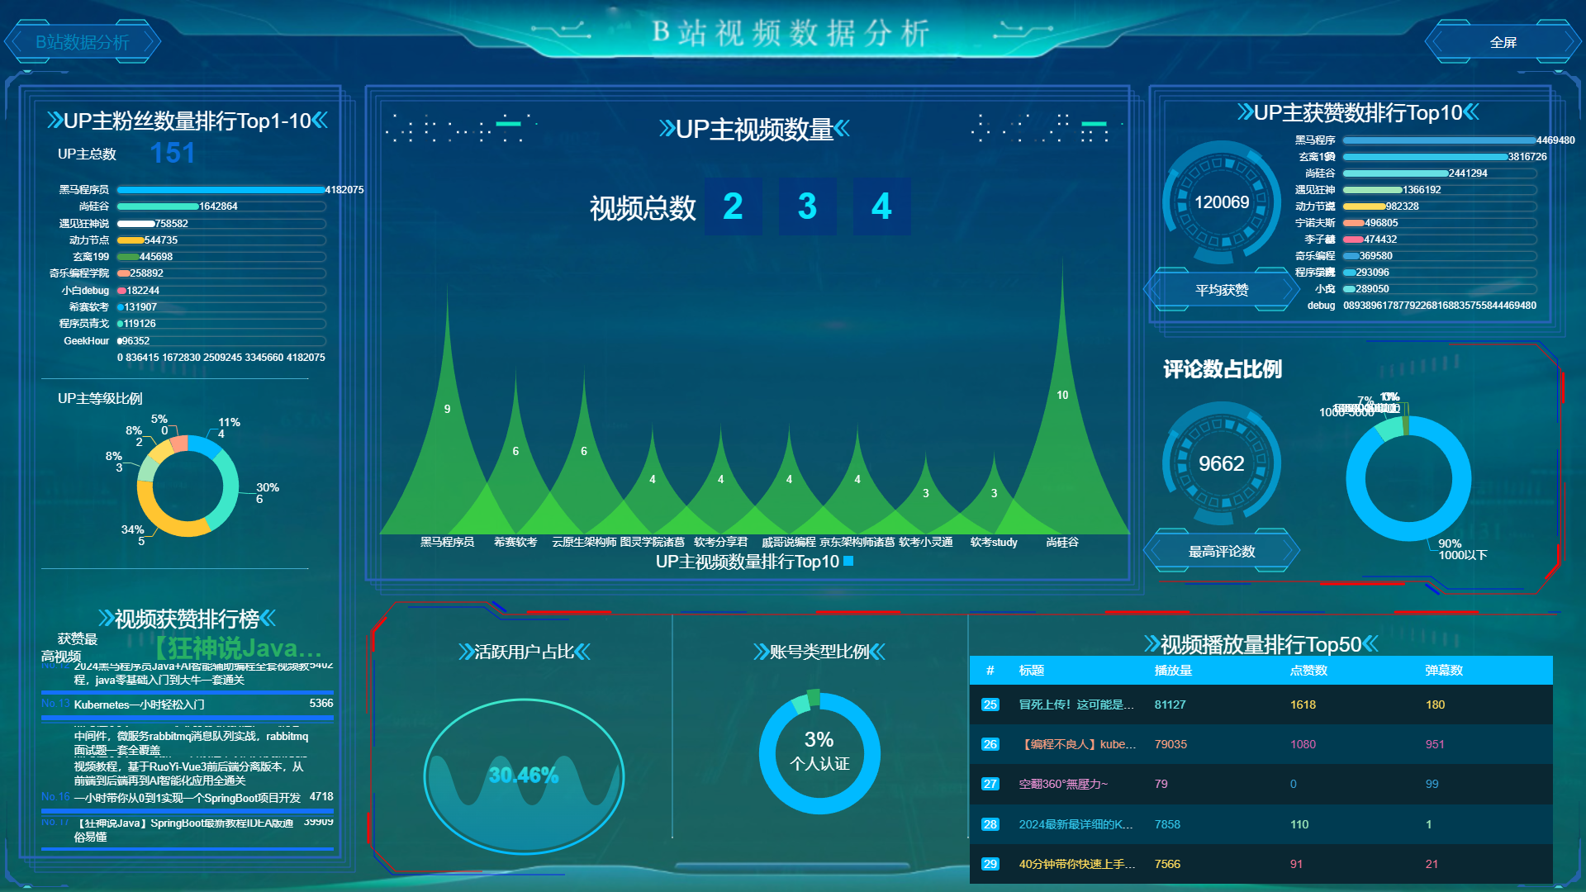Viewport: 1586px width, 892px height.
Task: Click 黑马程序员 fans bar 4182075
Action: click(221, 190)
